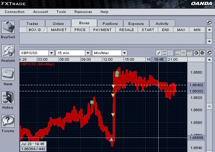This screenshot has width=215, height=152.
Task: Open the Account menu
Action: pos(40,12)
